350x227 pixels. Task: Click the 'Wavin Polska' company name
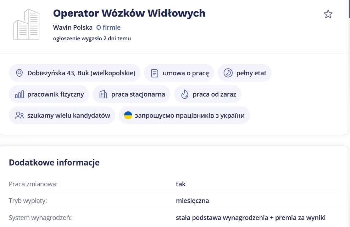(x=73, y=27)
